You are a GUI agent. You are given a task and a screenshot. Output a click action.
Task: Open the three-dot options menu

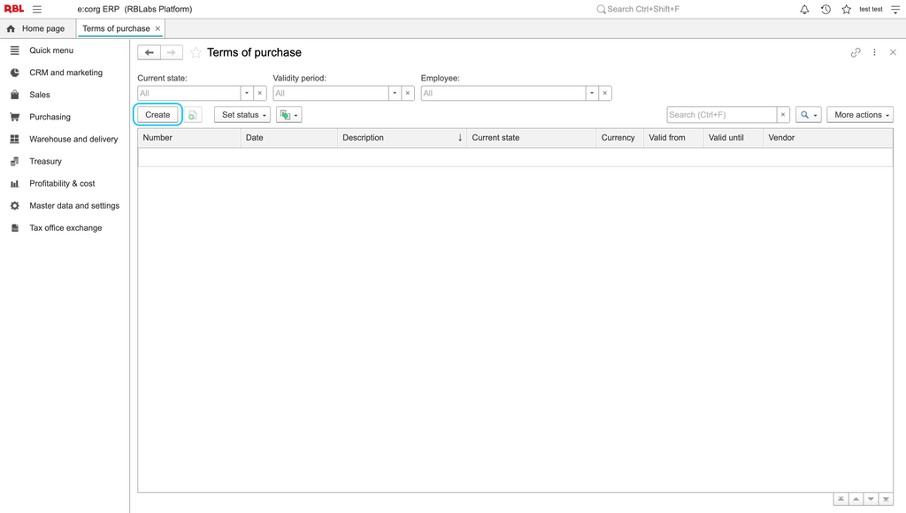(x=874, y=52)
